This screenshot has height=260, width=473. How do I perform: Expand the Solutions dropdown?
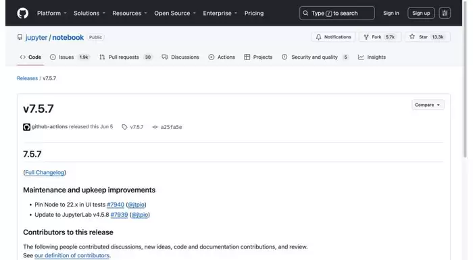click(x=89, y=14)
